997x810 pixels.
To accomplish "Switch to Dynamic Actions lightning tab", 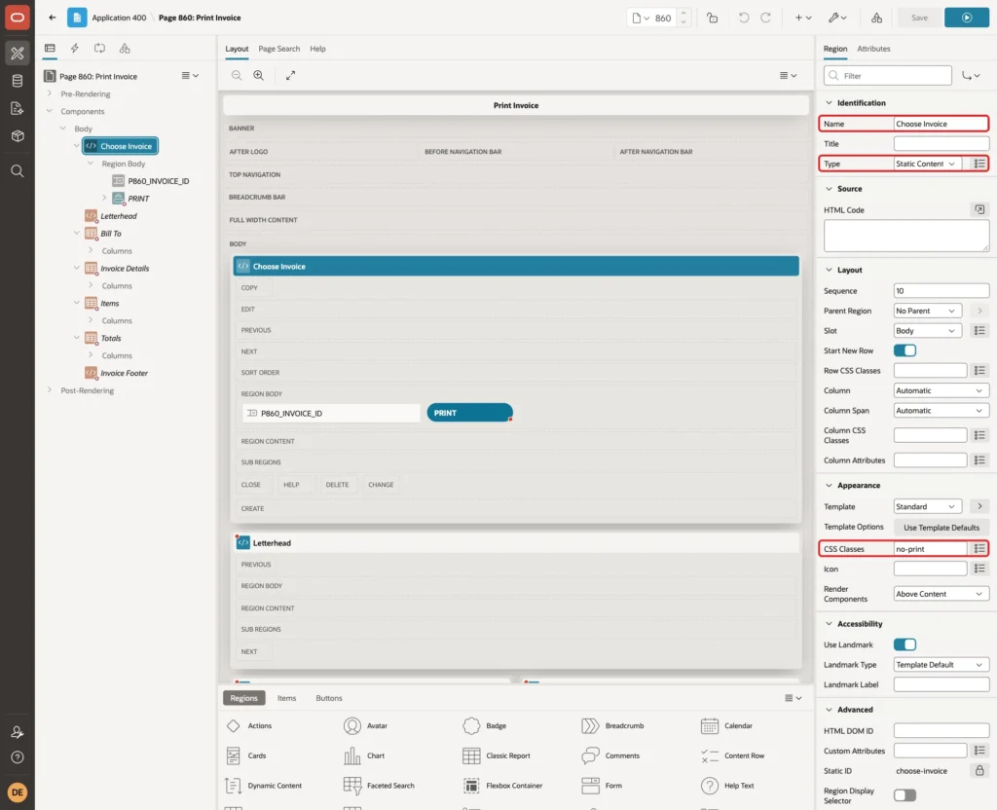I will [x=74, y=49].
